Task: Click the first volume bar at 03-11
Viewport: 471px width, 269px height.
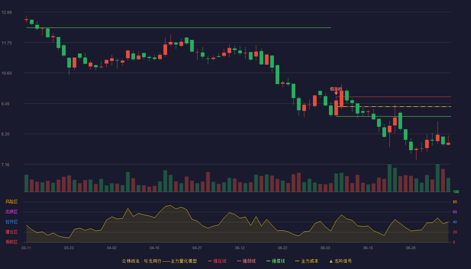Action: [26, 183]
